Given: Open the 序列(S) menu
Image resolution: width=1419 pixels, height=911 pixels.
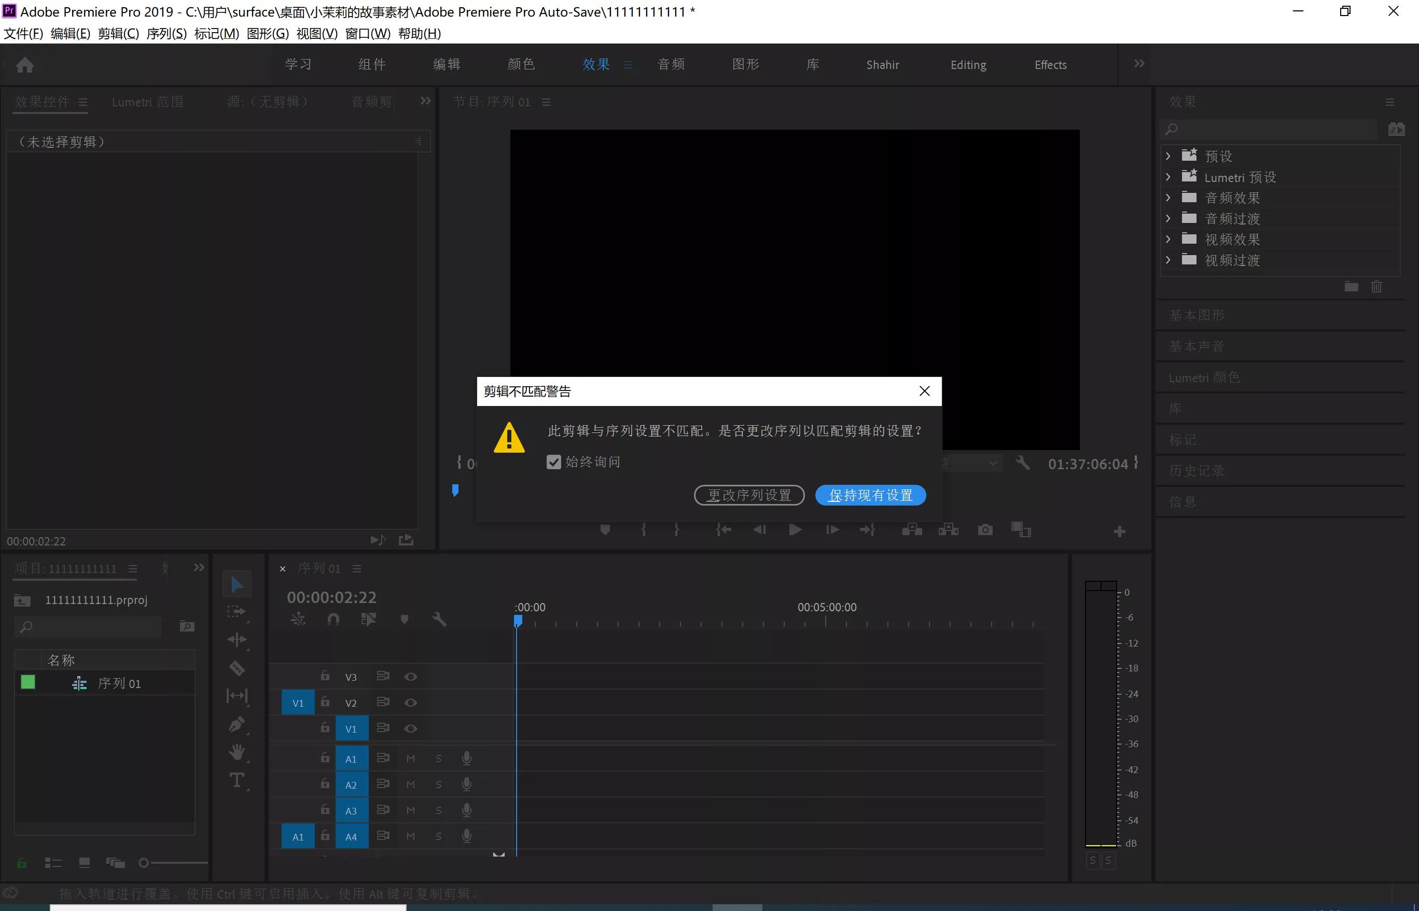Looking at the screenshot, I should coord(166,34).
